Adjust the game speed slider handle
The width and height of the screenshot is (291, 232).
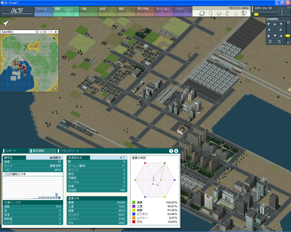pos(256,14)
